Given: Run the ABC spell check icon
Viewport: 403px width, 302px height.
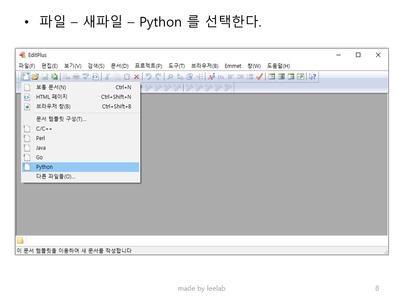Looking at the screenshot, I should [86, 76].
